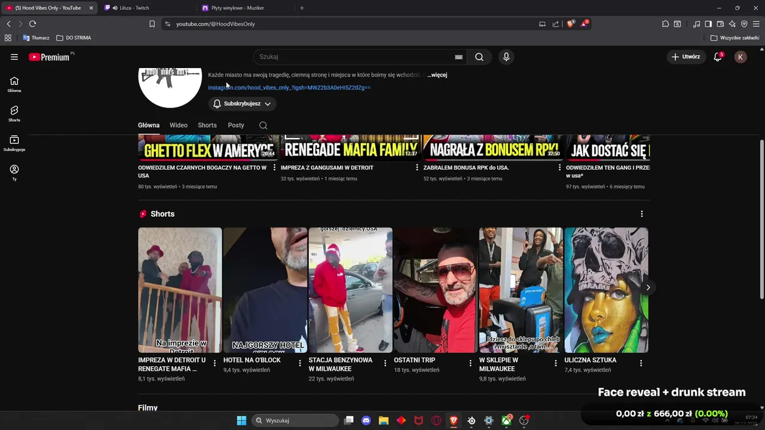
Task: Open Steam from the taskbar
Action: (x=472, y=420)
